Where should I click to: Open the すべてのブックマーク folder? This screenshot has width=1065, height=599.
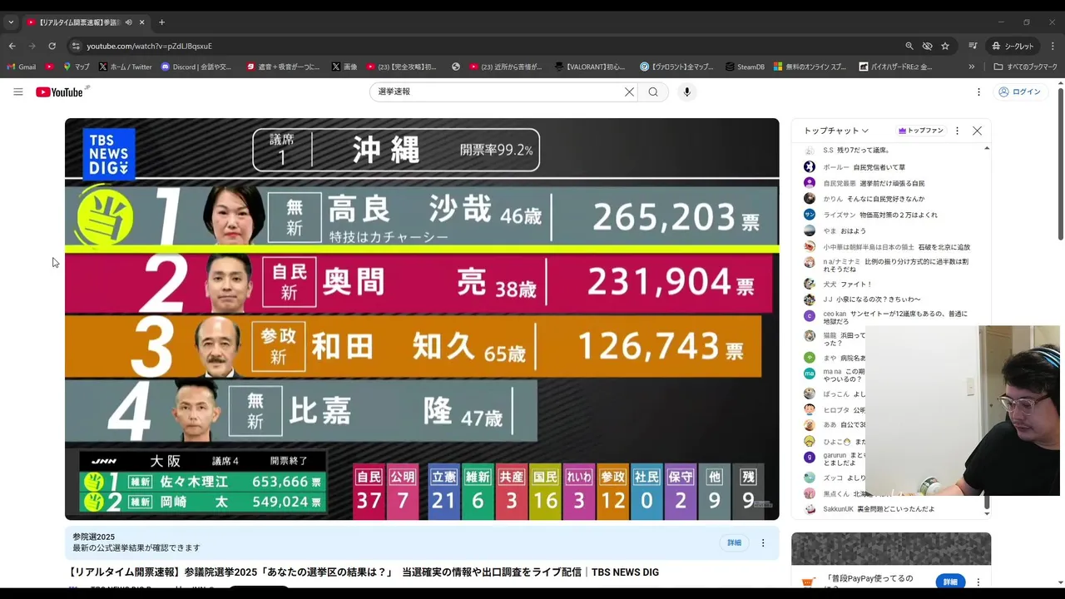click(1025, 67)
